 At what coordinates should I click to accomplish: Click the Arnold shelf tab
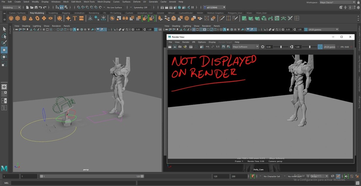pyautogui.click(x=161, y=13)
